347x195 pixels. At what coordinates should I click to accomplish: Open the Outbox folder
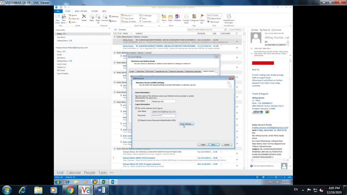pos(61,67)
